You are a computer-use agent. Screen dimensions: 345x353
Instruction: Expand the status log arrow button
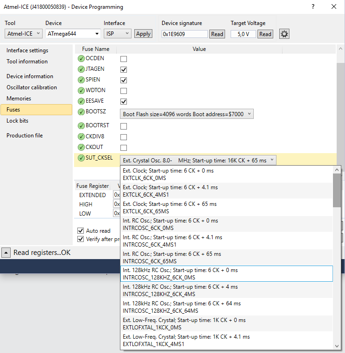(x=6, y=253)
